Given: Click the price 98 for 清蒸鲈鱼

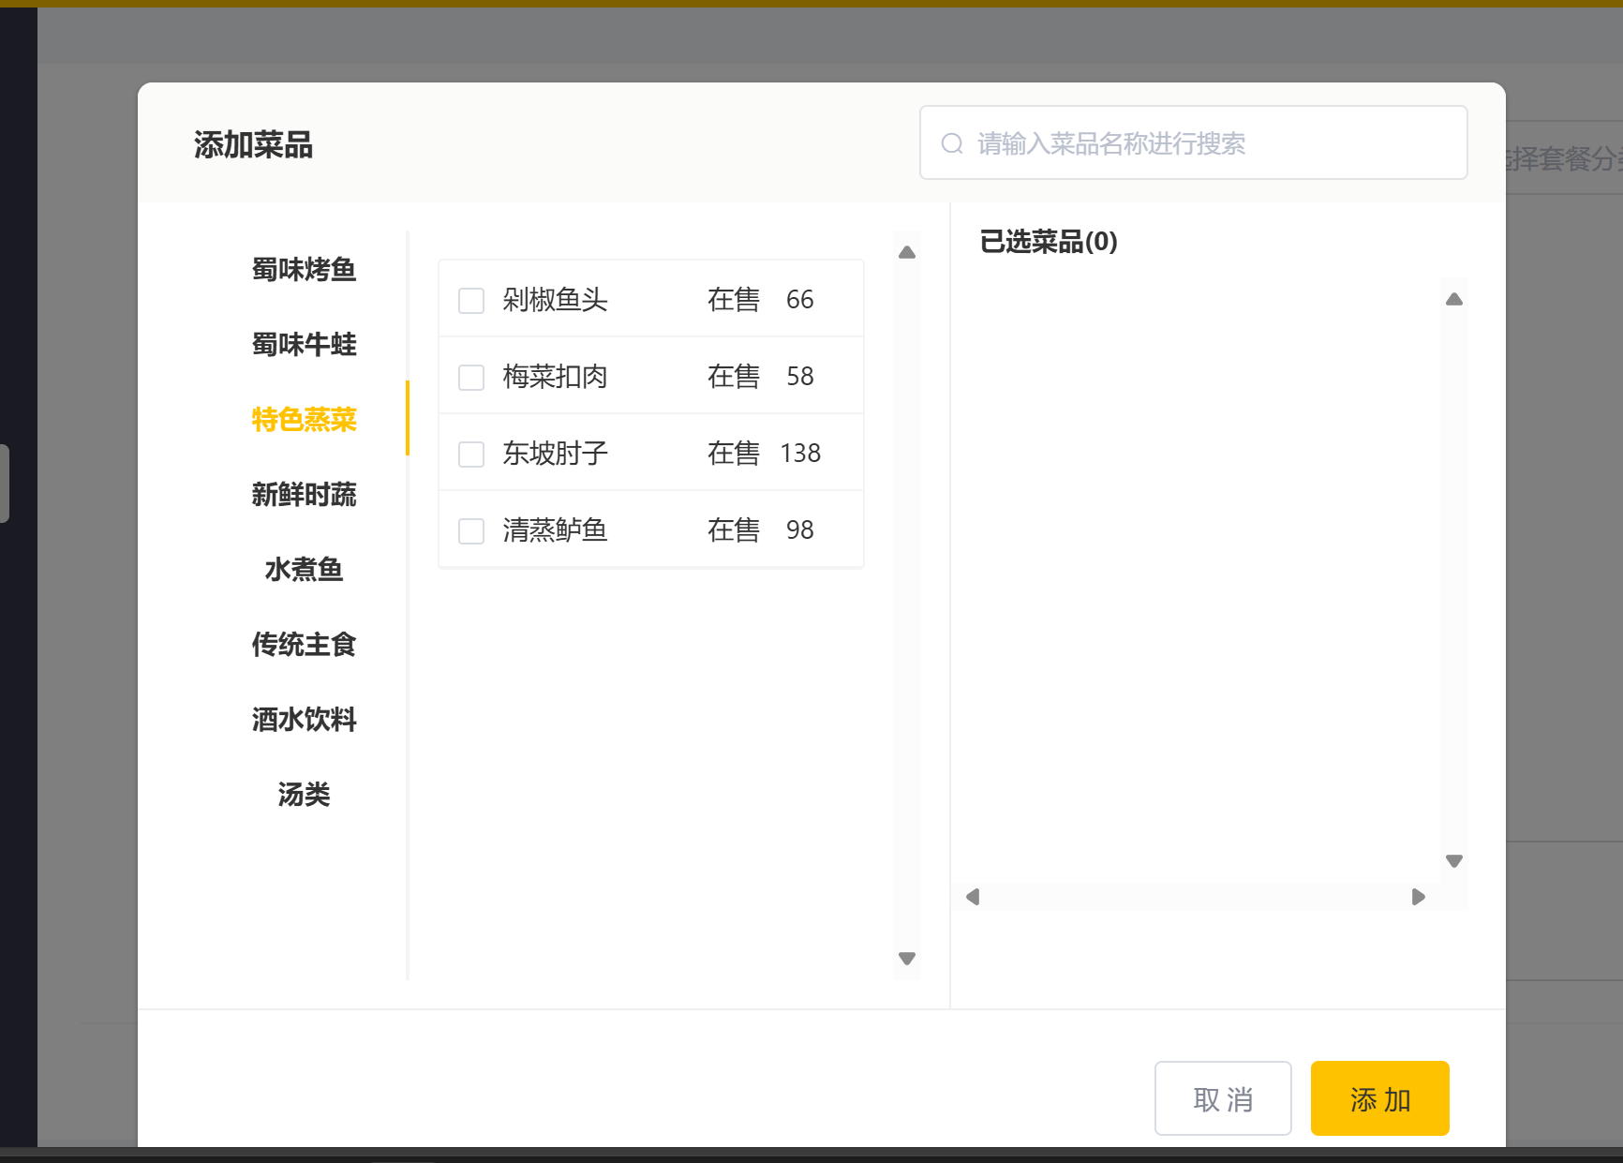Looking at the screenshot, I should (x=800, y=530).
